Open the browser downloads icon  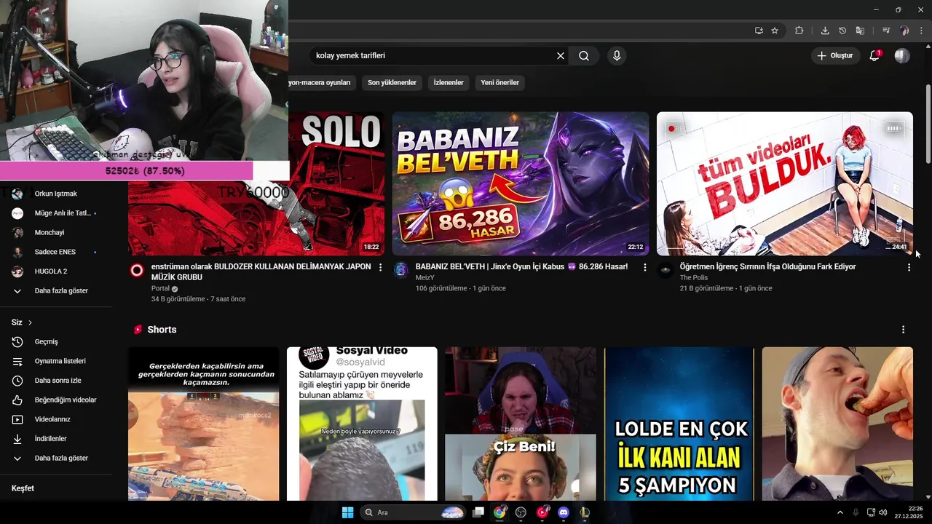pos(825,31)
